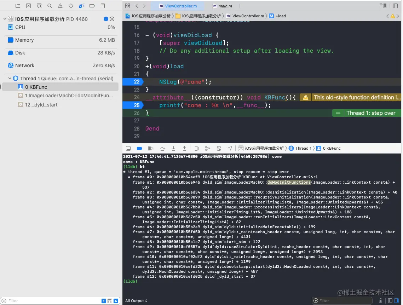Collapse the process iOS应用程序加载分析 PID 4460

tap(5, 19)
